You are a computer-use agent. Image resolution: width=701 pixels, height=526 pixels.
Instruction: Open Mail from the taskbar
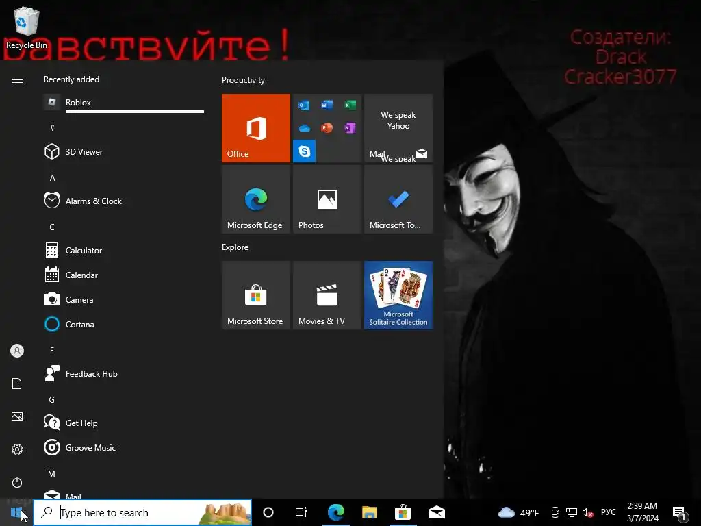pyautogui.click(x=436, y=512)
